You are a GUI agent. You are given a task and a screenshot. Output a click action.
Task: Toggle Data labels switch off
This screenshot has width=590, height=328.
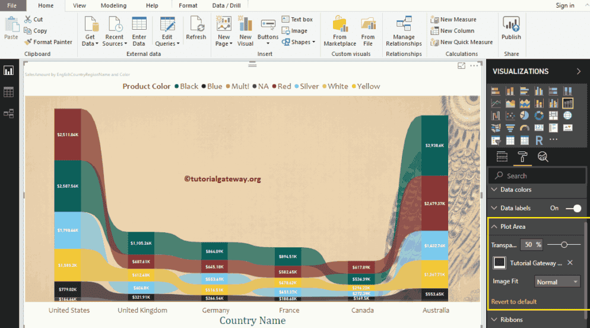(573, 208)
